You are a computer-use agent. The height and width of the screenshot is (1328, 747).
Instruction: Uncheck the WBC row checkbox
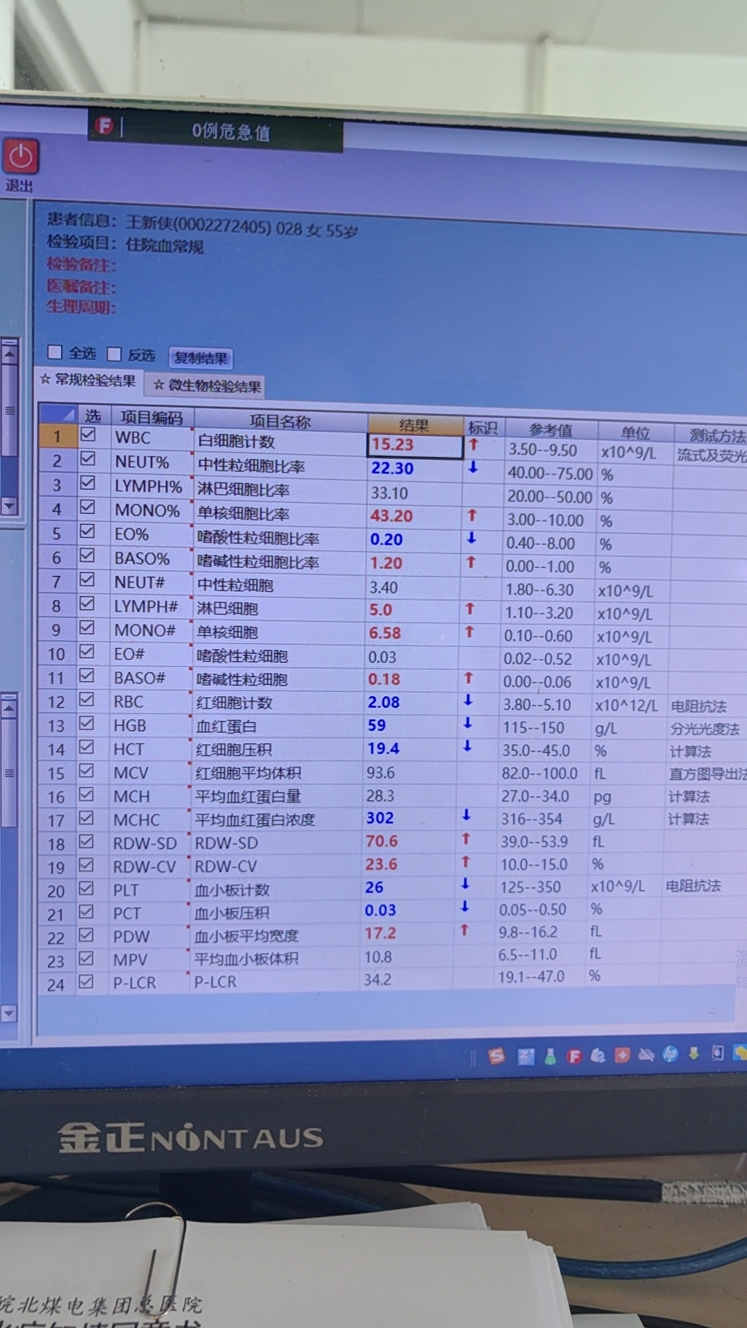click(x=88, y=435)
